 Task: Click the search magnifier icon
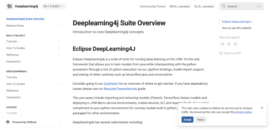(x=224, y=6)
